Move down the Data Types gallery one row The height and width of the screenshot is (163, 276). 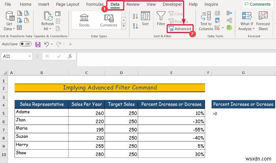[x=124, y=20]
